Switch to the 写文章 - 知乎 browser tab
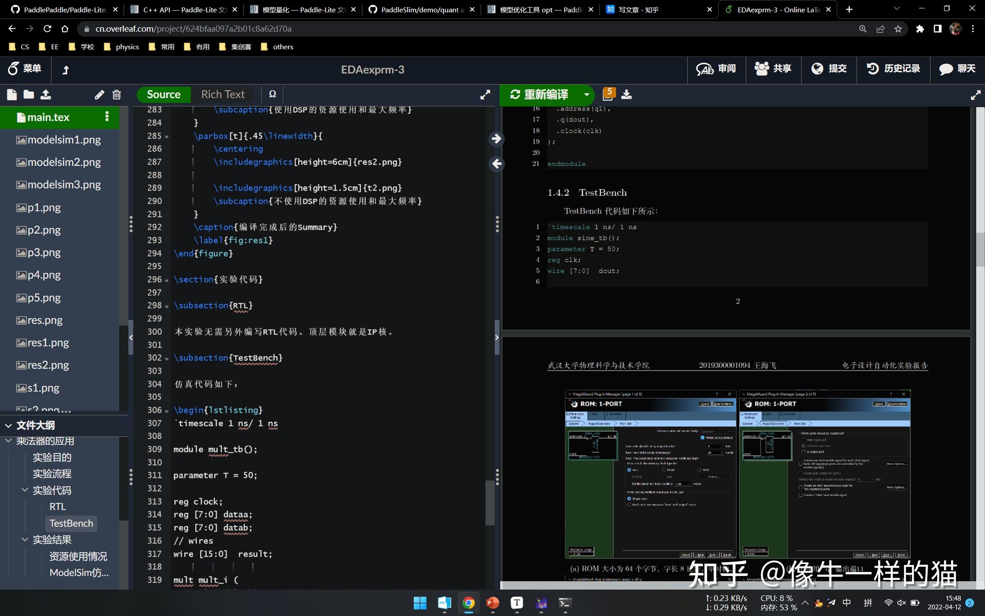This screenshot has width=985, height=616. coord(638,9)
